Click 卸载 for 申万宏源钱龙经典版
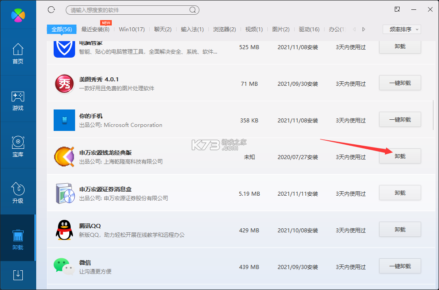The image size is (439, 290). pyautogui.click(x=400, y=156)
